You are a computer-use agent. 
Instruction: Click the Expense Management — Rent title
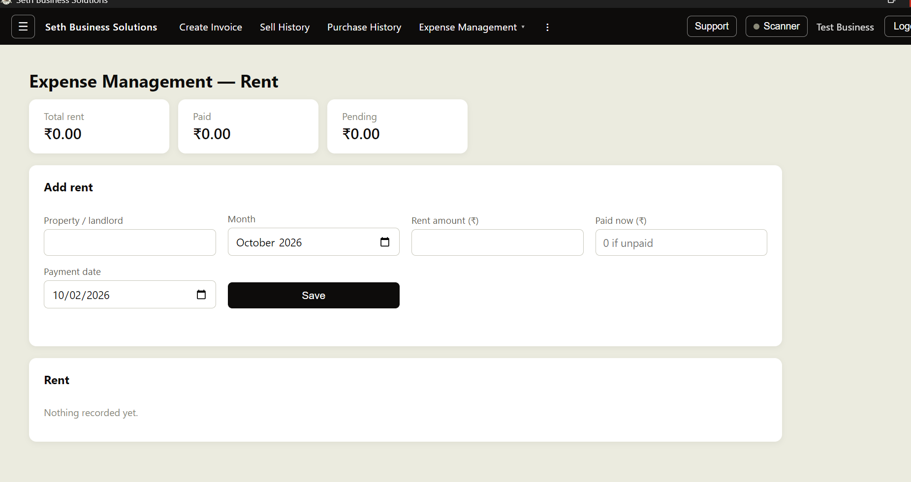154,82
